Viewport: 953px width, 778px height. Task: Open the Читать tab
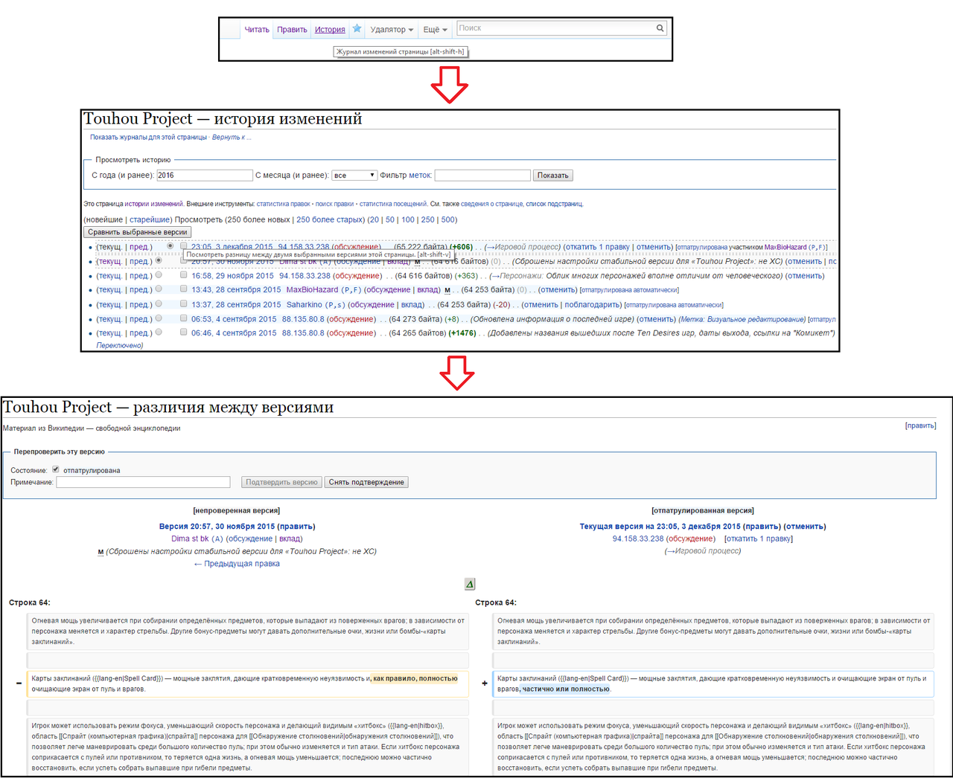pos(257,30)
